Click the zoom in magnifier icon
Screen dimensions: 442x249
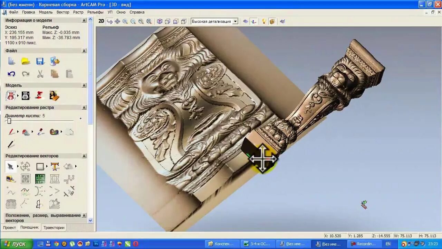125,21
